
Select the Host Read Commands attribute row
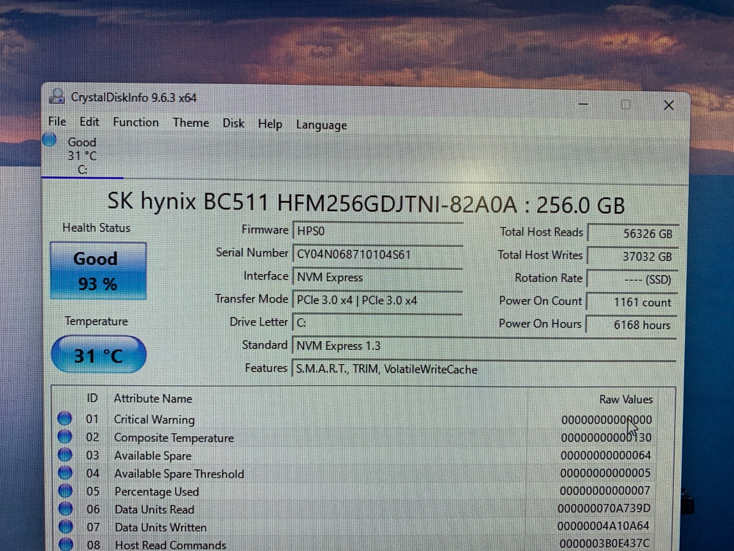[363, 545]
